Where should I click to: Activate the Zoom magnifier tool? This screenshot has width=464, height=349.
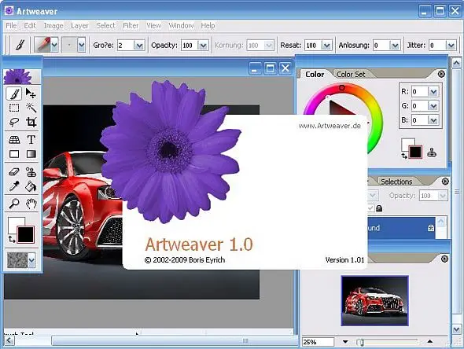(x=14, y=204)
